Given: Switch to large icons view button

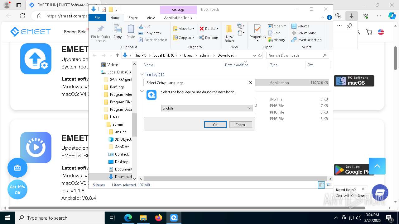Looking at the screenshot, I should click(x=328, y=185).
